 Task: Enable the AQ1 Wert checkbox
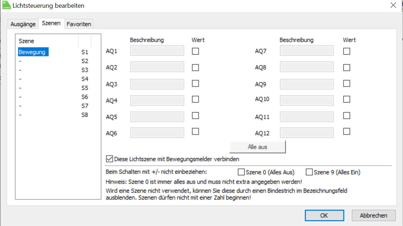tap(195, 51)
